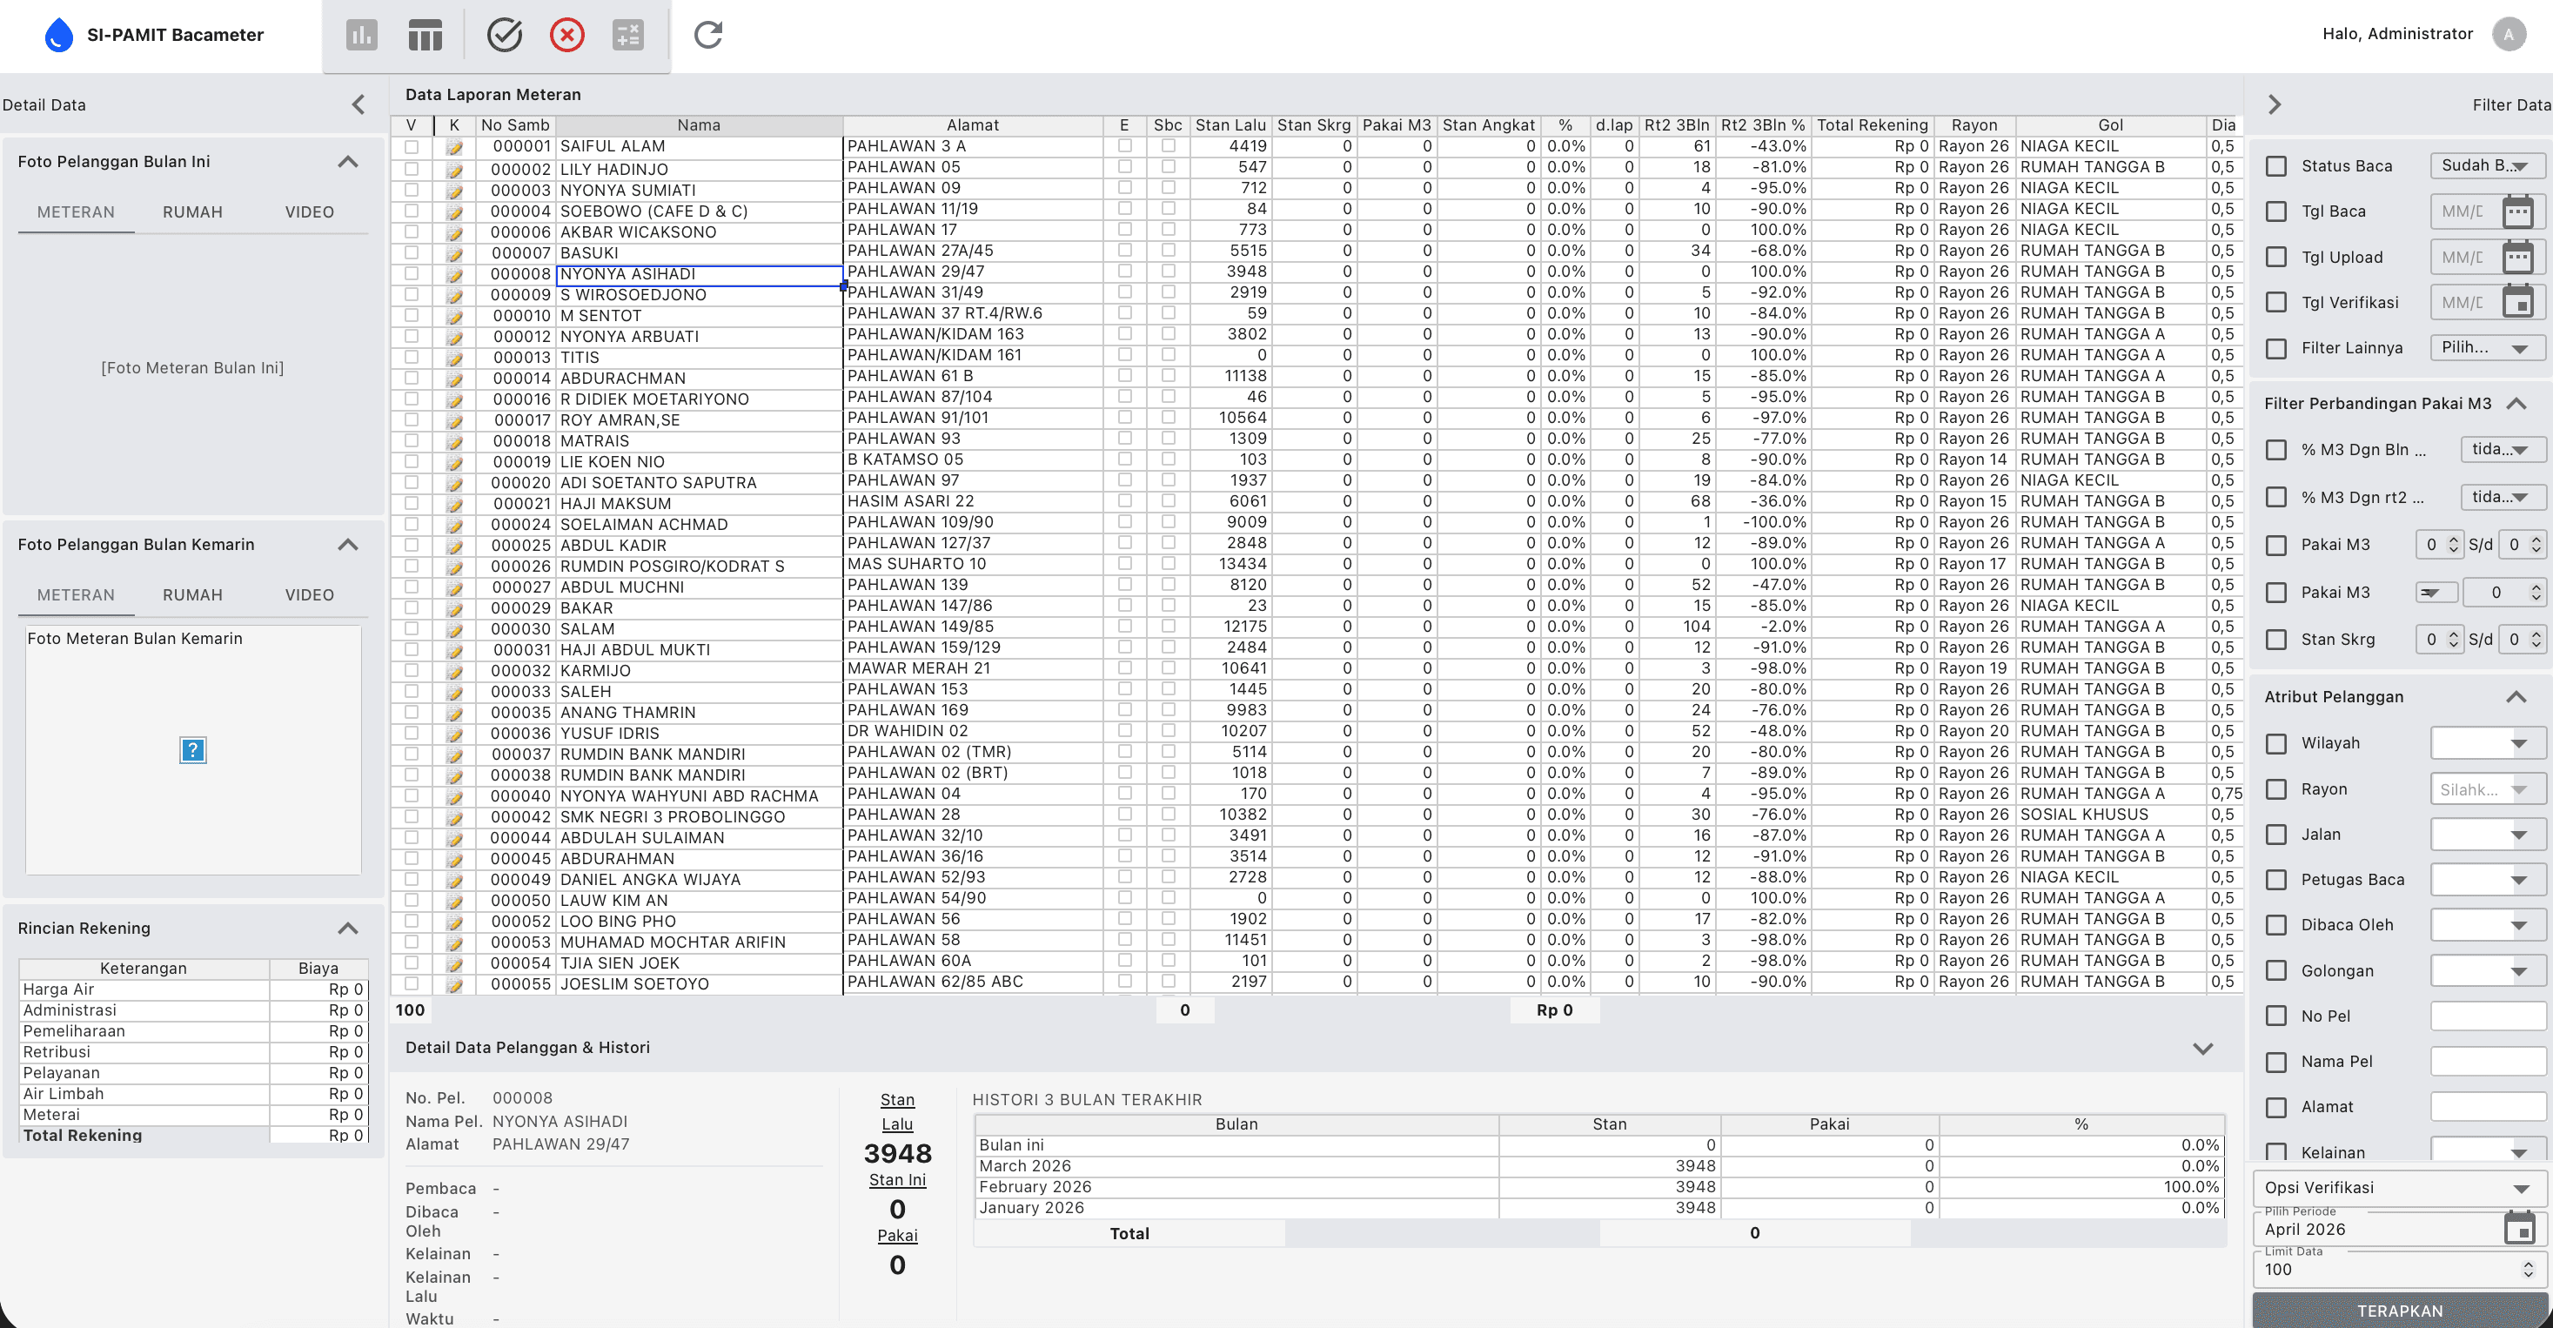Collapse Filter Data panel with right chevron

[2275, 104]
